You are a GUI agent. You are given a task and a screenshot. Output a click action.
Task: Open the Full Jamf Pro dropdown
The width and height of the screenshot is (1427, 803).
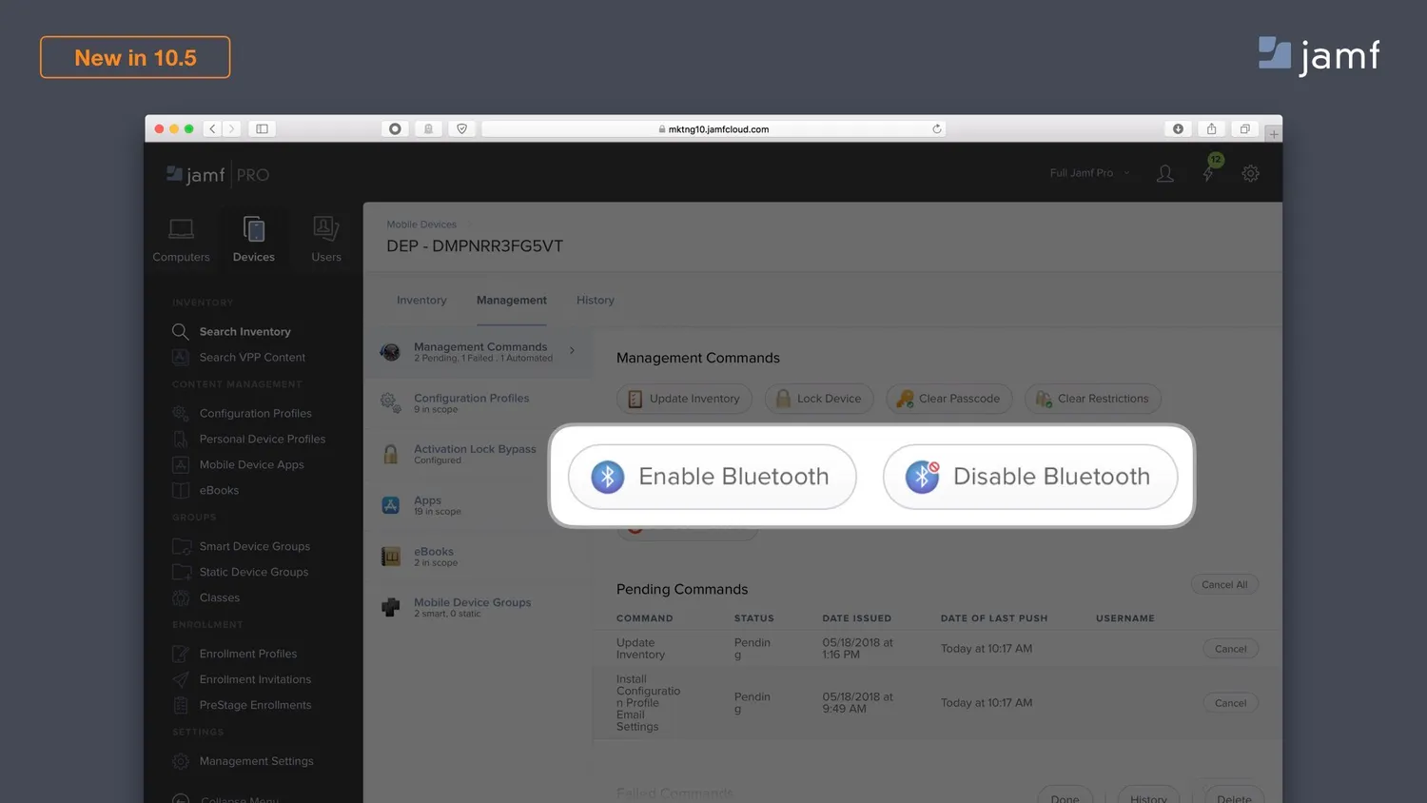tap(1087, 173)
